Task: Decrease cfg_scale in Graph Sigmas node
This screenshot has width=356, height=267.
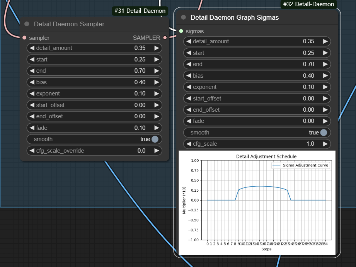Action: pyautogui.click(x=189, y=144)
